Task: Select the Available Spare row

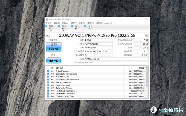Action: (x=96, y=77)
